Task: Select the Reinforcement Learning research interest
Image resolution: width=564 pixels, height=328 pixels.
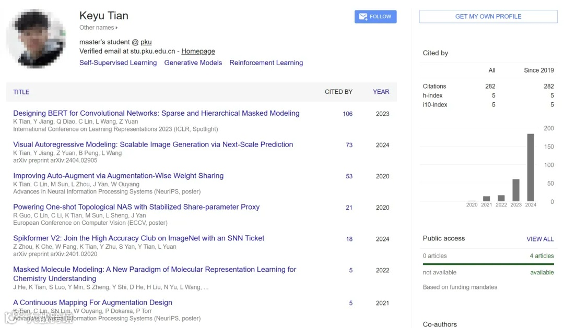Action: (x=266, y=63)
